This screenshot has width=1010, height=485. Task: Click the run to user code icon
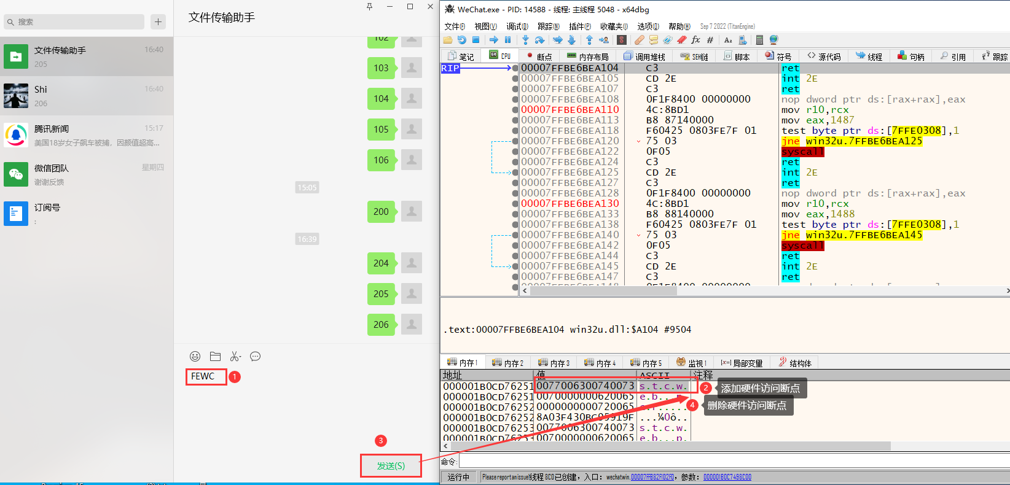tap(603, 40)
